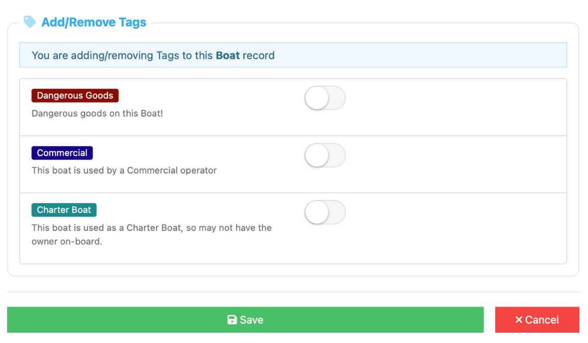Click the bold "Boat" word in banner
The height and width of the screenshot is (343, 588).
(228, 55)
